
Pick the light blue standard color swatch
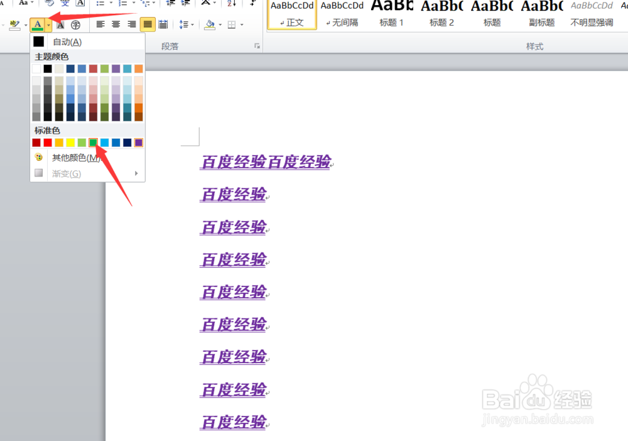104,143
